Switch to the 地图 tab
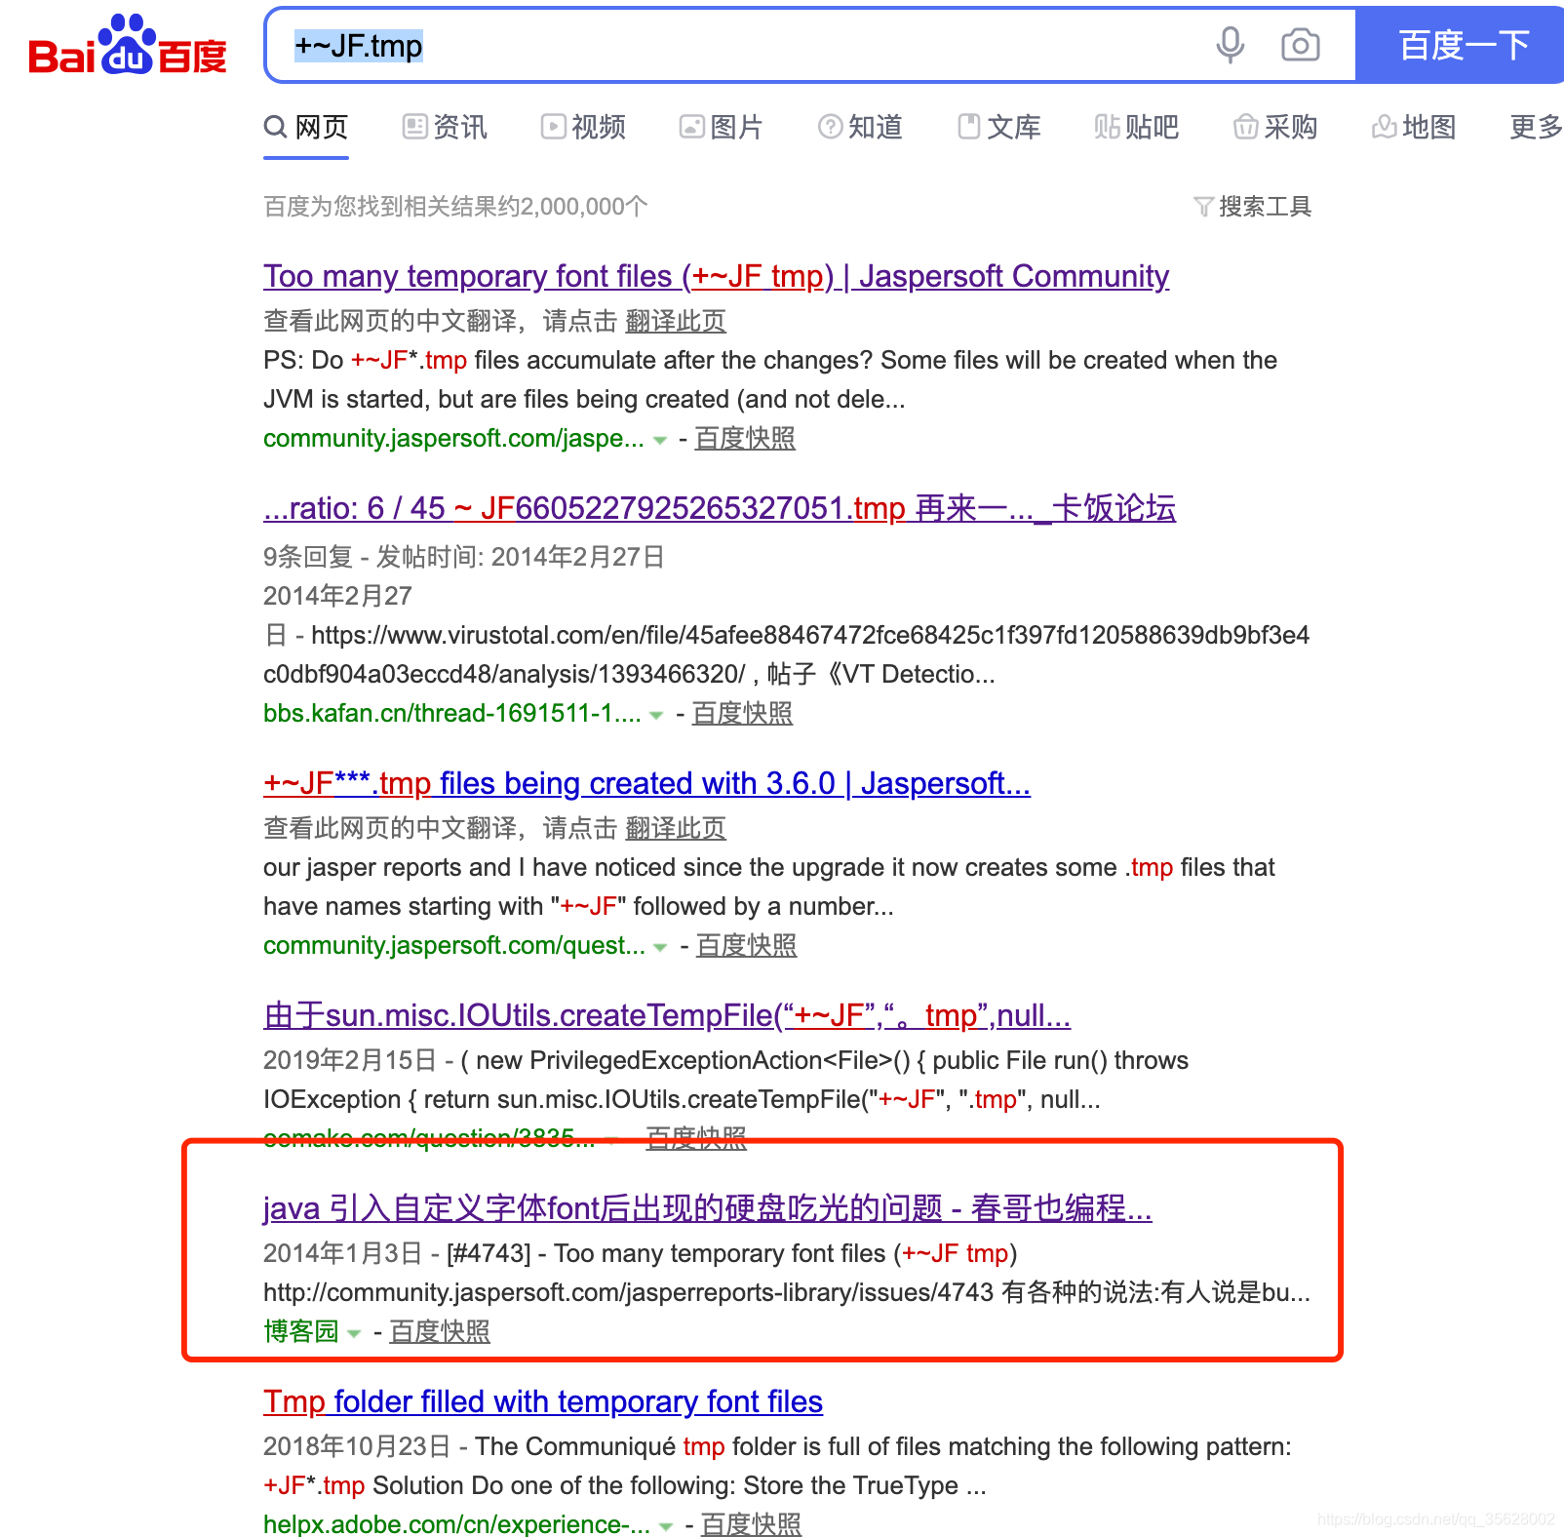Image resolution: width=1564 pixels, height=1537 pixels. (x=1414, y=127)
